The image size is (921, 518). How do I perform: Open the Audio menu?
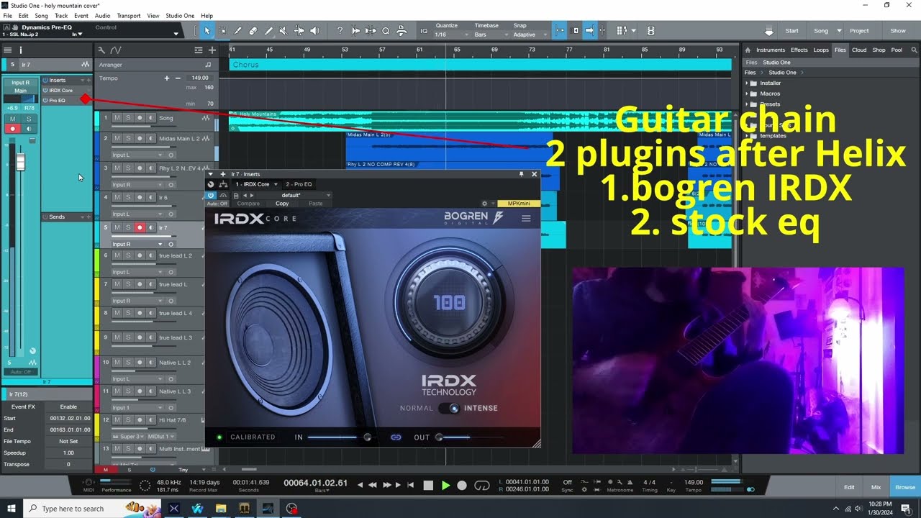(x=102, y=15)
